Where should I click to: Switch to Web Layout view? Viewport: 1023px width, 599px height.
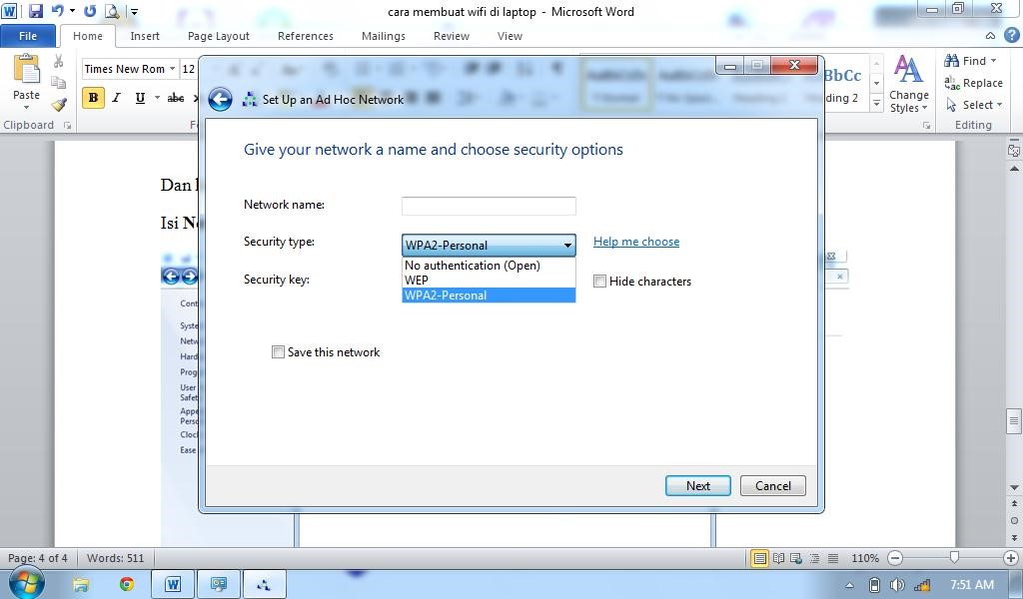point(796,558)
